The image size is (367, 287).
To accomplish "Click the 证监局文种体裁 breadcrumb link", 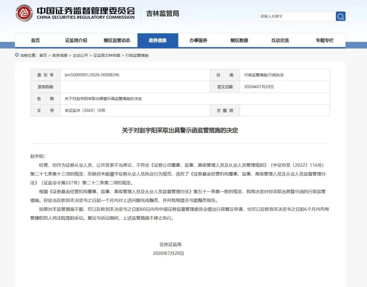I will tap(107, 55).
